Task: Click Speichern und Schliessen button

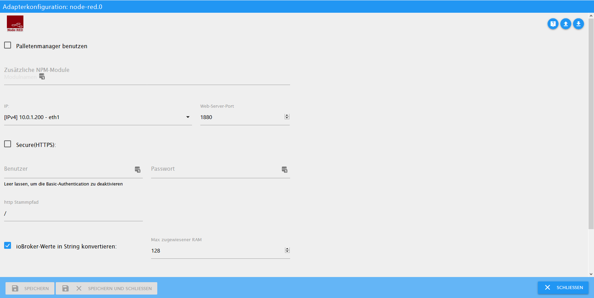Action: click(107, 288)
